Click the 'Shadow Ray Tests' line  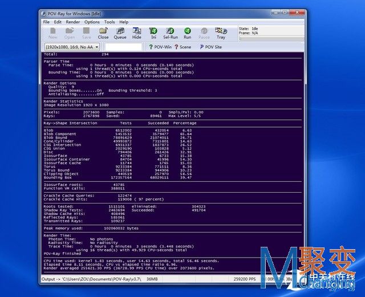pos(124,210)
